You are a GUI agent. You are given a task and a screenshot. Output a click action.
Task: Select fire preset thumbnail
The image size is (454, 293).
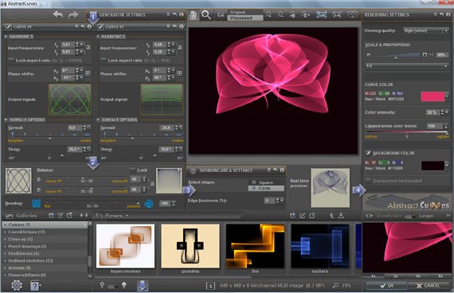(x=255, y=246)
